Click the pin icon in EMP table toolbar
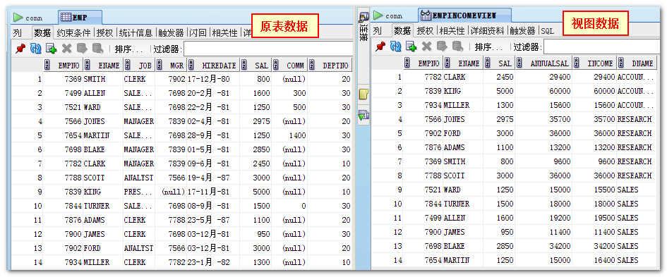 [20, 49]
